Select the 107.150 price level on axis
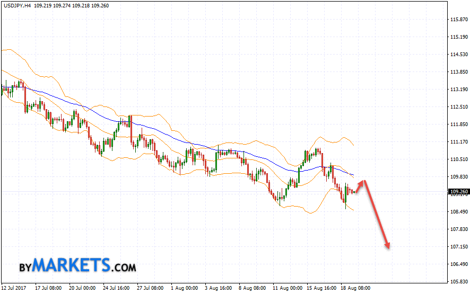 tap(457, 247)
